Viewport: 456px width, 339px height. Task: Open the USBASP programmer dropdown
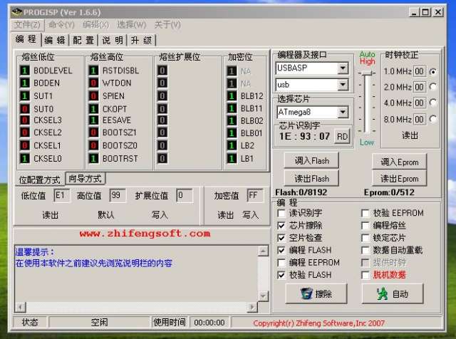coord(343,68)
